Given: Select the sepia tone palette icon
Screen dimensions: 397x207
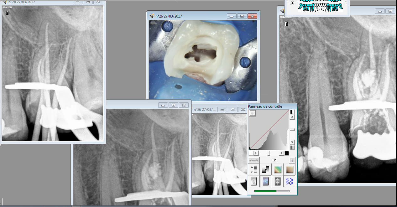Looking at the screenshot, I should pyautogui.click(x=289, y=169).
